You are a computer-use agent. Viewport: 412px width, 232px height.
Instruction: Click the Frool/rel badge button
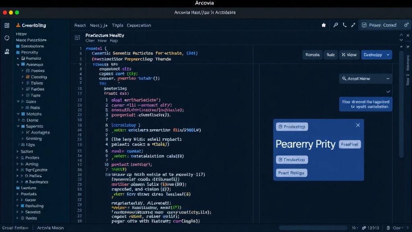pyautogui.click(x=350, y=145)
